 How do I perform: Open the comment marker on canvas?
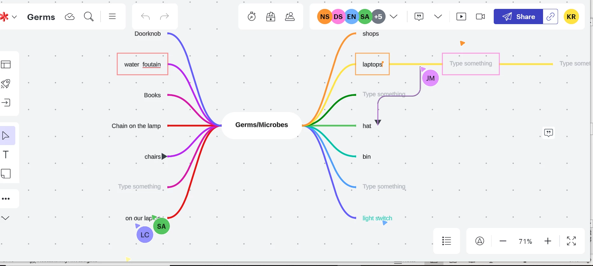coord(548,133)
